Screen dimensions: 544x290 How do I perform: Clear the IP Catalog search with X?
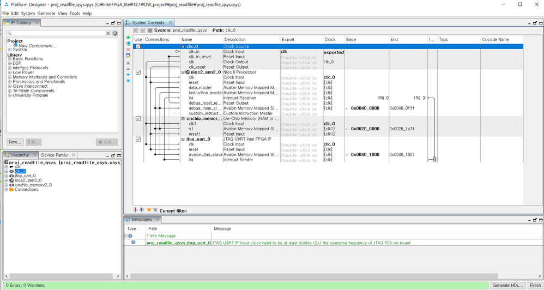(108, 33)
